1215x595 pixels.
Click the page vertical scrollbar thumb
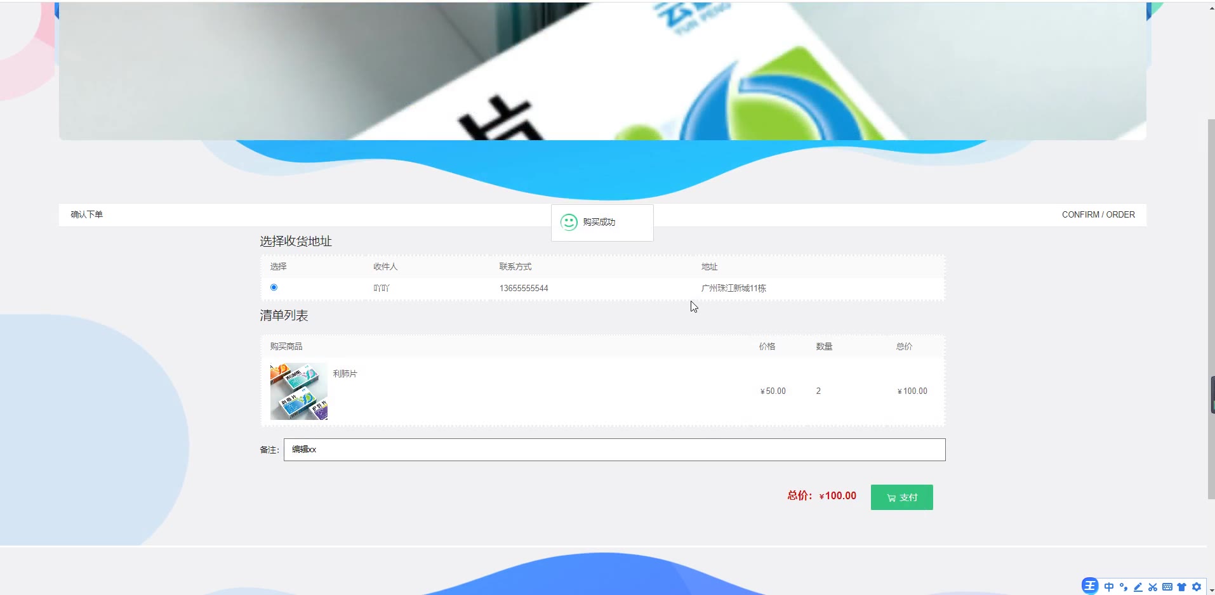(1211, 309)
